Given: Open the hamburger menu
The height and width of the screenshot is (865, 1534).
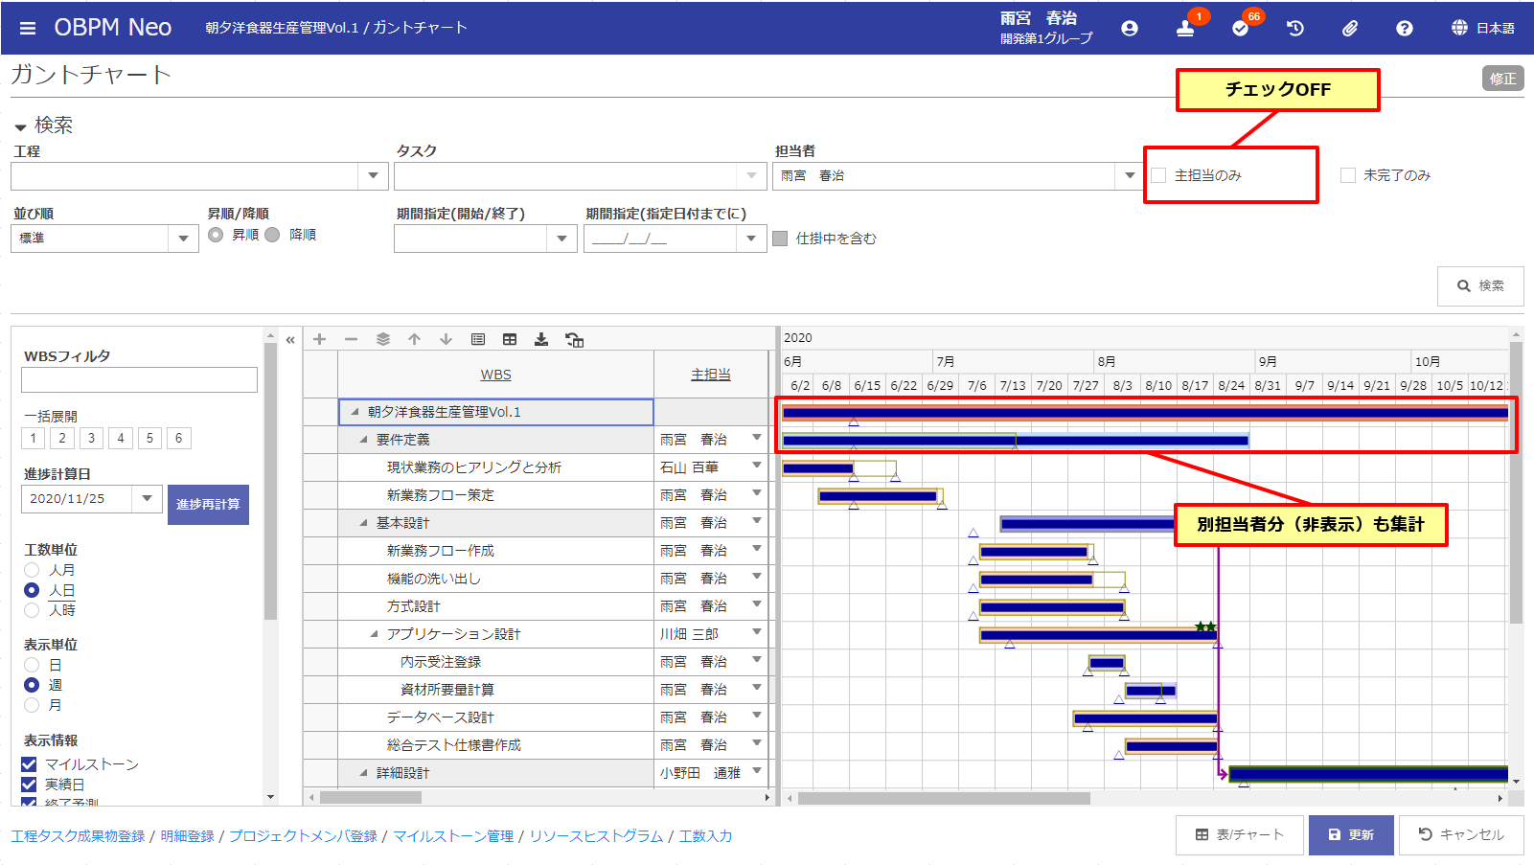Looking at the screenshot, I should tap(28, 28).
